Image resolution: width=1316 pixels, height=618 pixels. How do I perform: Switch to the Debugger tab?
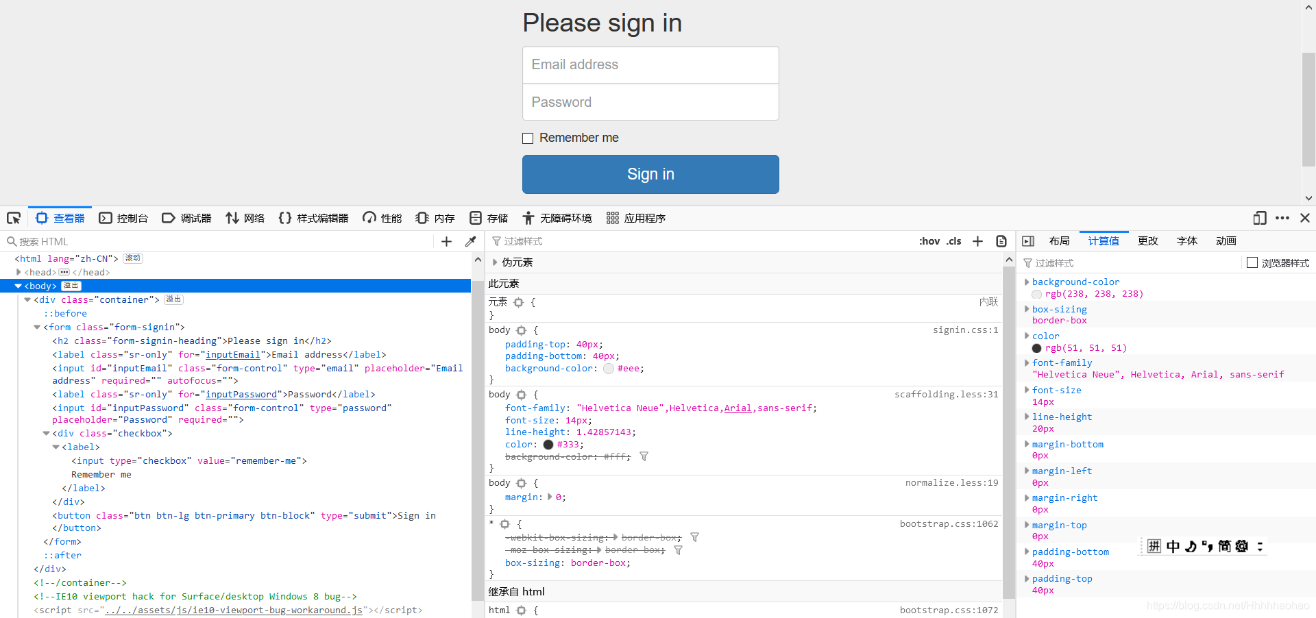tap(186, 218)
